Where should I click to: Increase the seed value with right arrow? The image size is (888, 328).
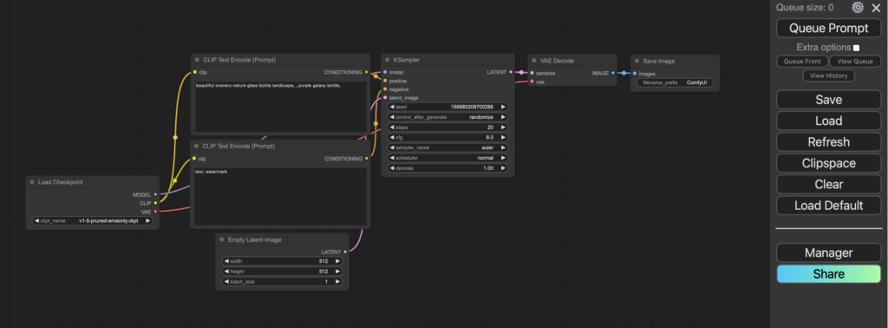[502, 107]
